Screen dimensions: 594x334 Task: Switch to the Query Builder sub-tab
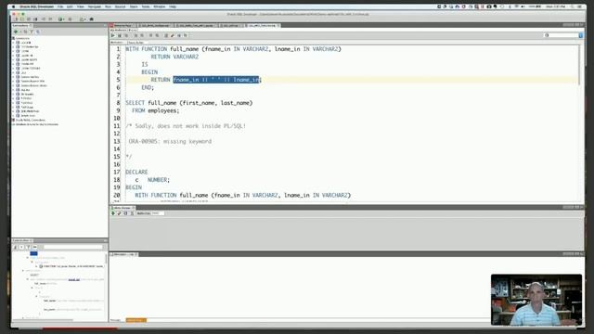point(136,43)
